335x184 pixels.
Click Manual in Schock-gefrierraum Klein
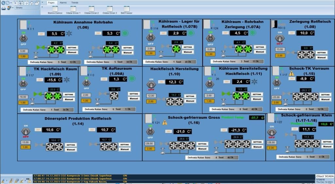(327, 146)
